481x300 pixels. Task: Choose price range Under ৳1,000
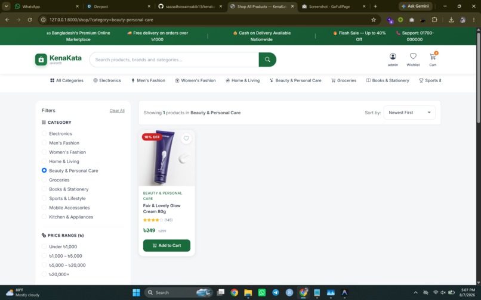pyautogui.click(x=44, y=246)
